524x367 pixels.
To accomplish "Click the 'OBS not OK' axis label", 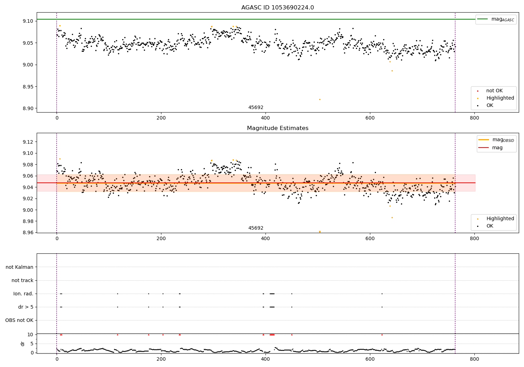I will pos(19,320).
